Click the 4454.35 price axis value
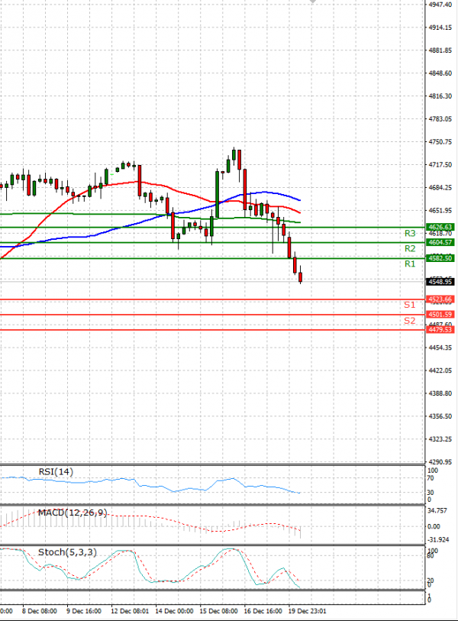This screenshot has height=621, width=458. pyautogui.click(x=440, y=348)
